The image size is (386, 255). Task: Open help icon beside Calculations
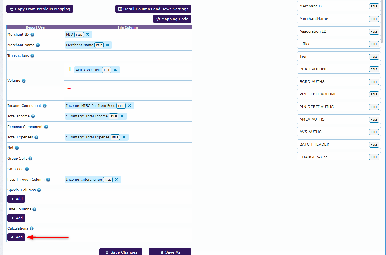pos(32,228)
